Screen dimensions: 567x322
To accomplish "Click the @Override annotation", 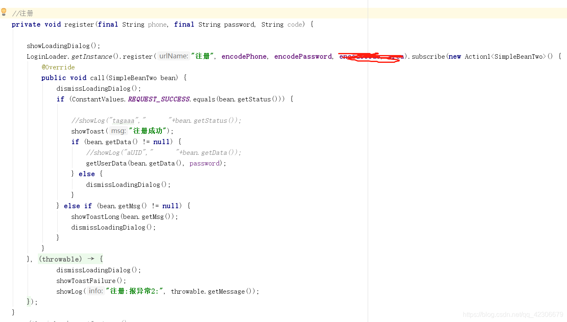I will pyautogui.click(x=58, y=67).
